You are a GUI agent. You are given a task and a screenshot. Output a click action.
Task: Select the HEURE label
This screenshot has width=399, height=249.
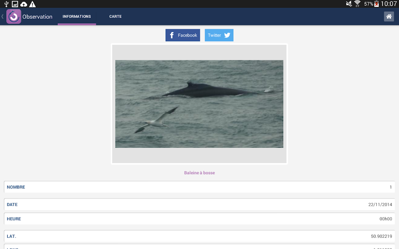point(14,219)
